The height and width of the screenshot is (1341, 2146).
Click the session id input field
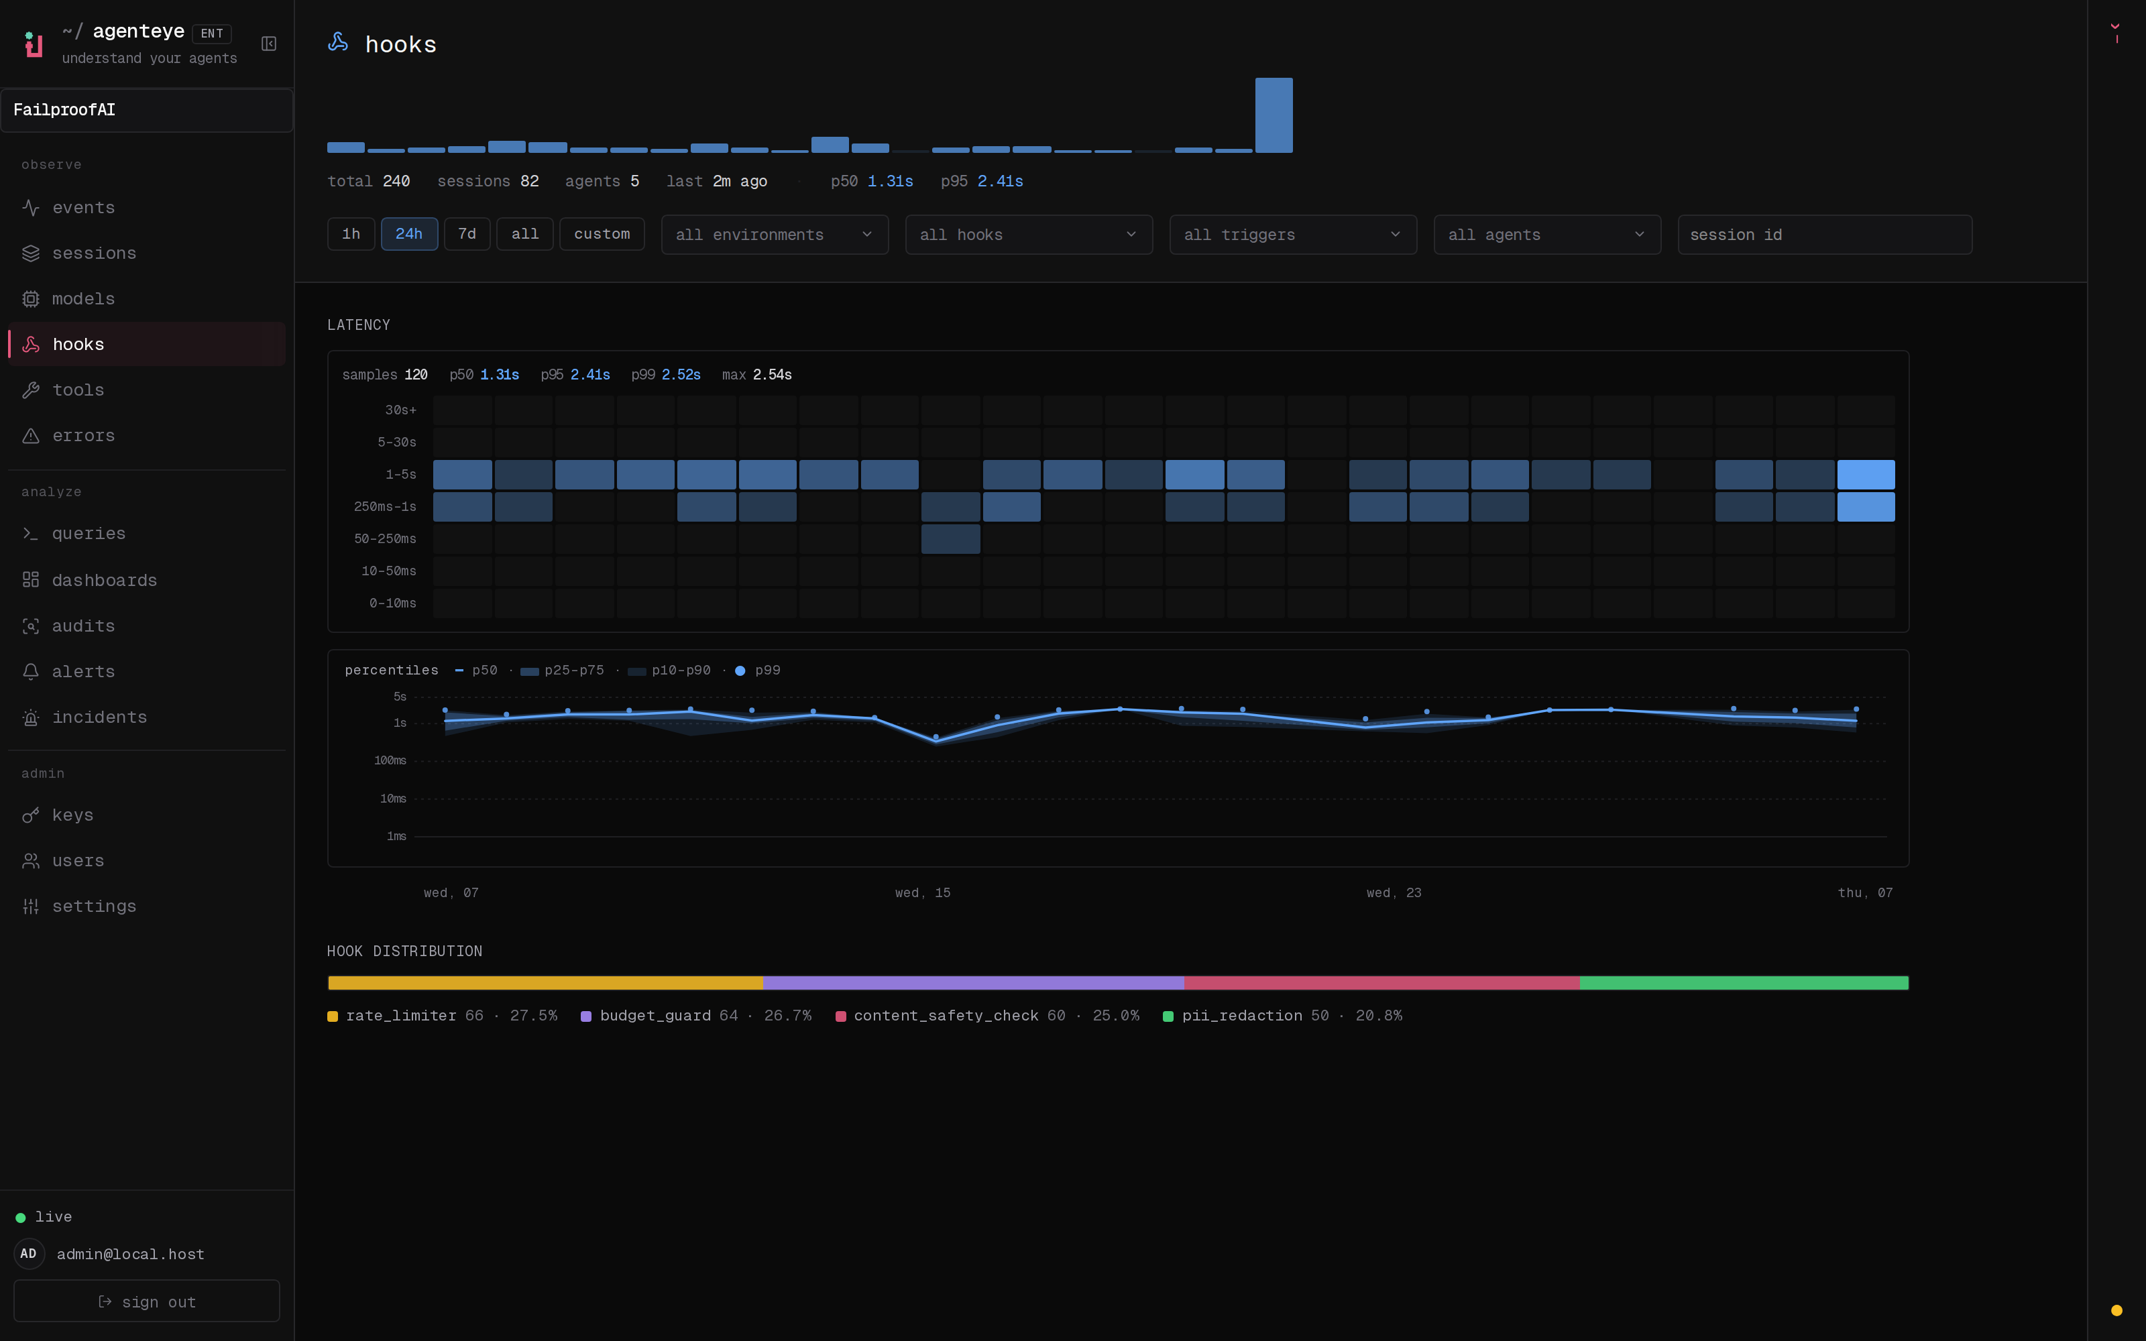[x=1825, y=235]
